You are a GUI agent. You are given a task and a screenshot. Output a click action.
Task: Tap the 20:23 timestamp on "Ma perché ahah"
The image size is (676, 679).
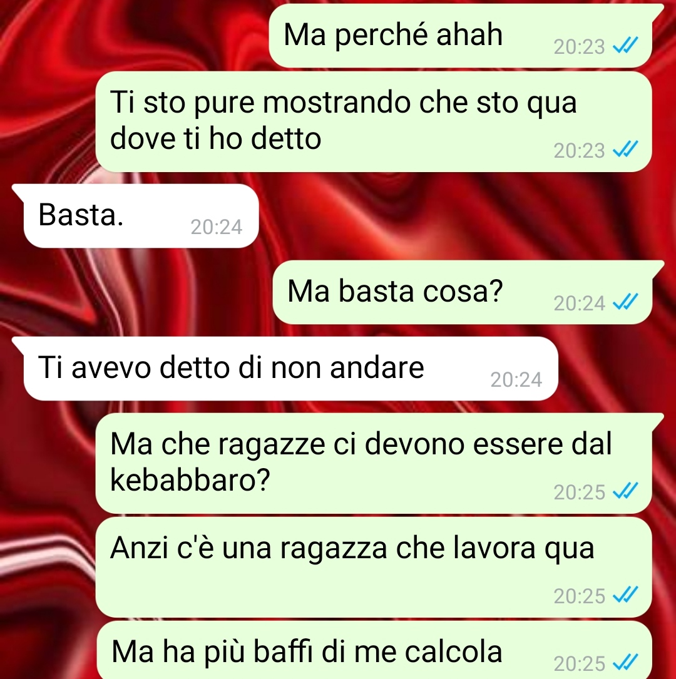point(579,46)
